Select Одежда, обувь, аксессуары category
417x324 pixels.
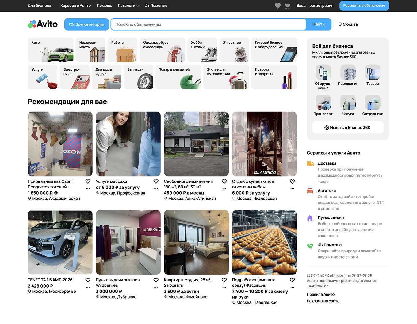[x=162, y=50]
